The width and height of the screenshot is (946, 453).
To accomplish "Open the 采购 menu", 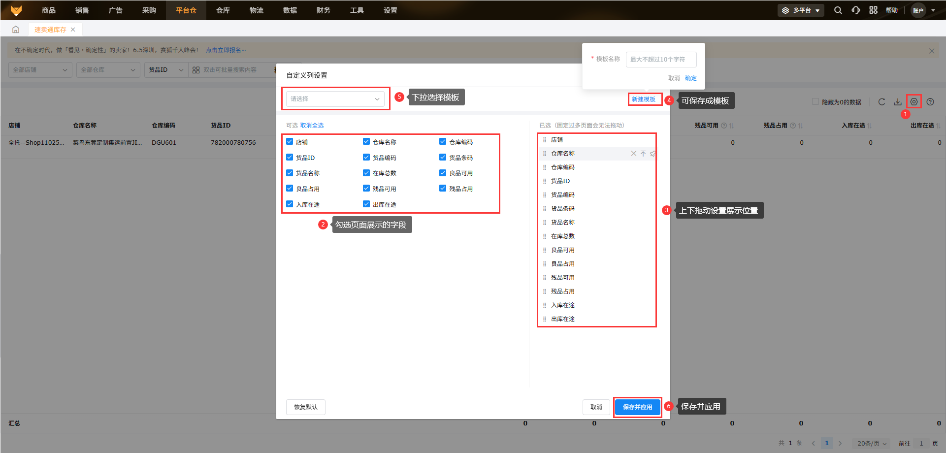I will (x=149, y=10).
